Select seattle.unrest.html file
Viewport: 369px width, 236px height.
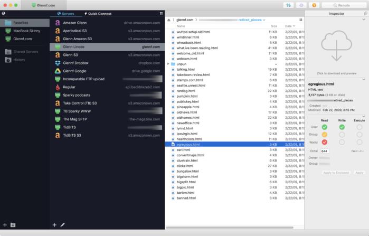pyautogui.click(x=234, y=86)
